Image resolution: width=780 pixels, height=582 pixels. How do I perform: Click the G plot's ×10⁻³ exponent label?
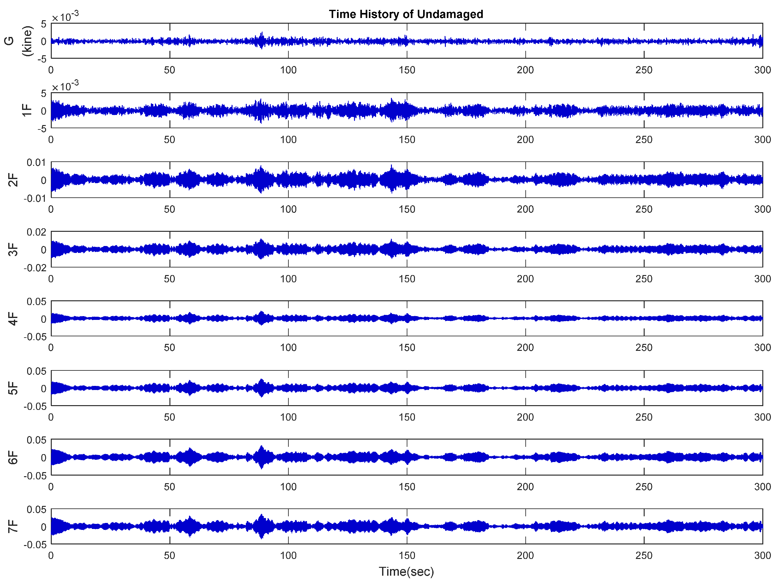click(x=65, y=16)
